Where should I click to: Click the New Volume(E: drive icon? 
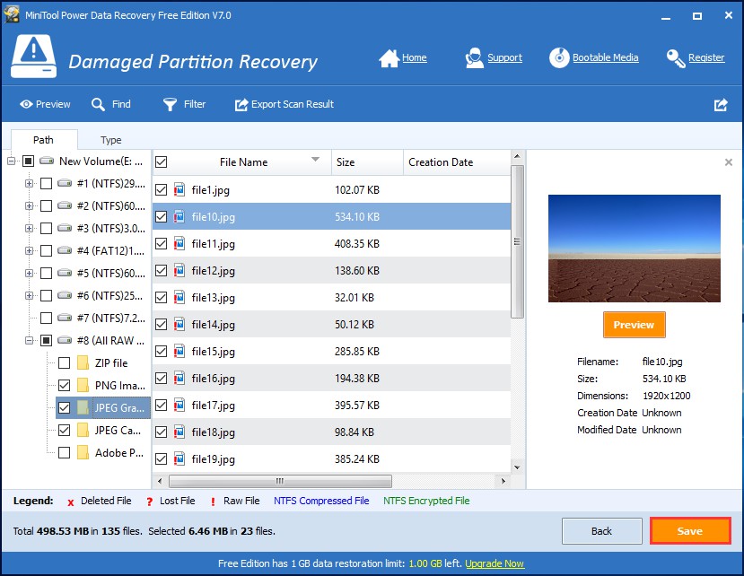click(47, 161)
